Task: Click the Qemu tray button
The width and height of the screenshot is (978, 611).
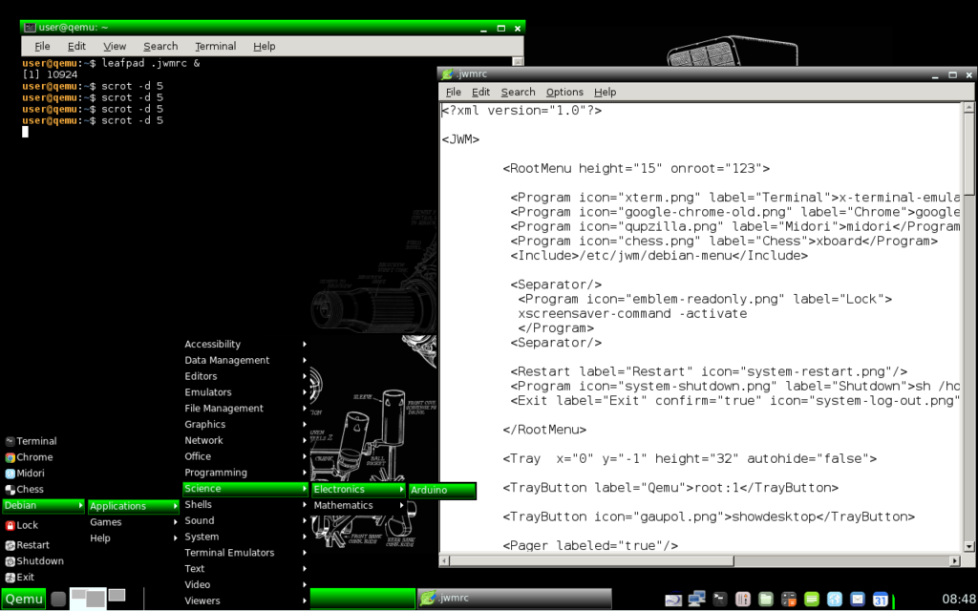Action: pos(24,599)
